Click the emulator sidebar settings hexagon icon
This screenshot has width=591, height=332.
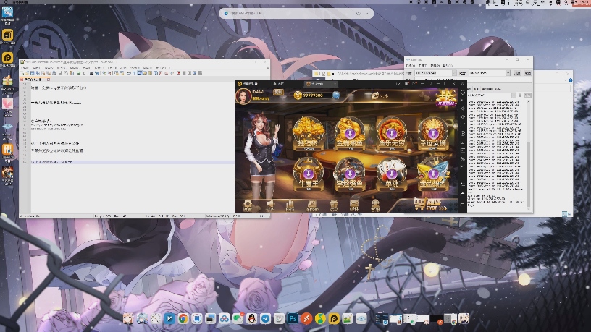pyautogui.click(x=463, y=93)
